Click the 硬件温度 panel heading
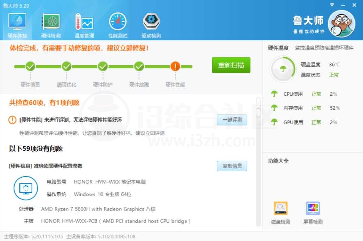 (x=278, y=48)
